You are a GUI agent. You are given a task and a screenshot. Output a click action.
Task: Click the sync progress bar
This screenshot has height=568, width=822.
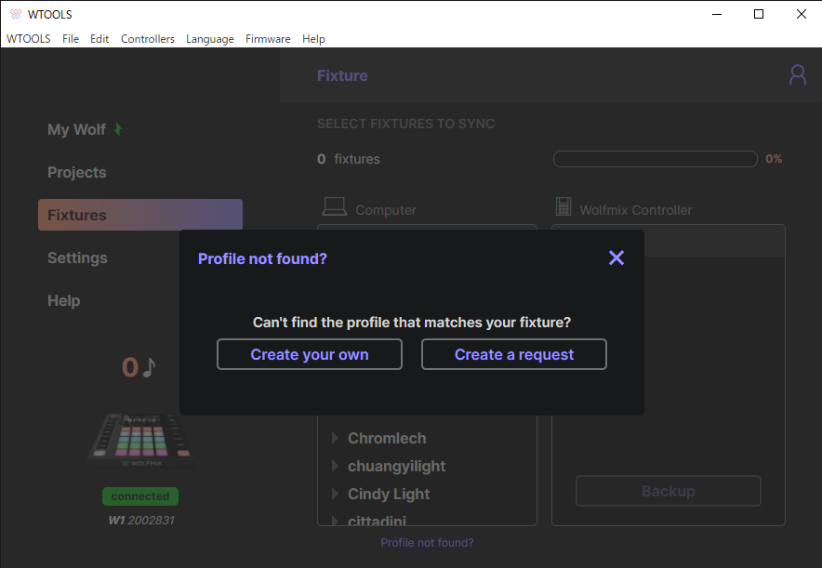(656, 159)
